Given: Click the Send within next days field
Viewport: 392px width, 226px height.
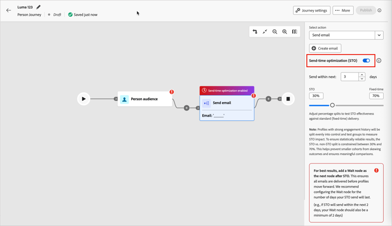Looking at the screenshot, I should (x=350, y=77).
